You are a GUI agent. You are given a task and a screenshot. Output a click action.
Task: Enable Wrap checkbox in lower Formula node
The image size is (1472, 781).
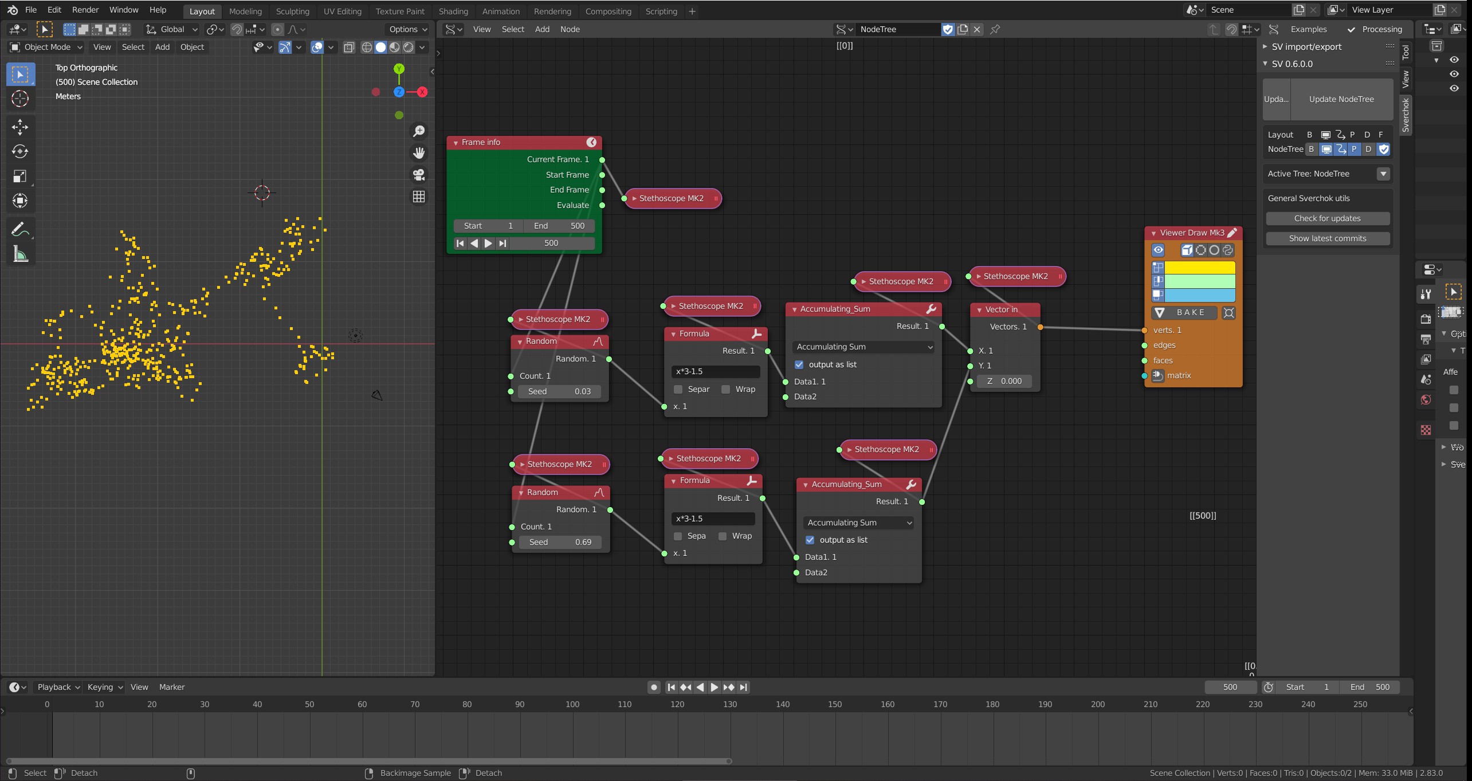723,536
